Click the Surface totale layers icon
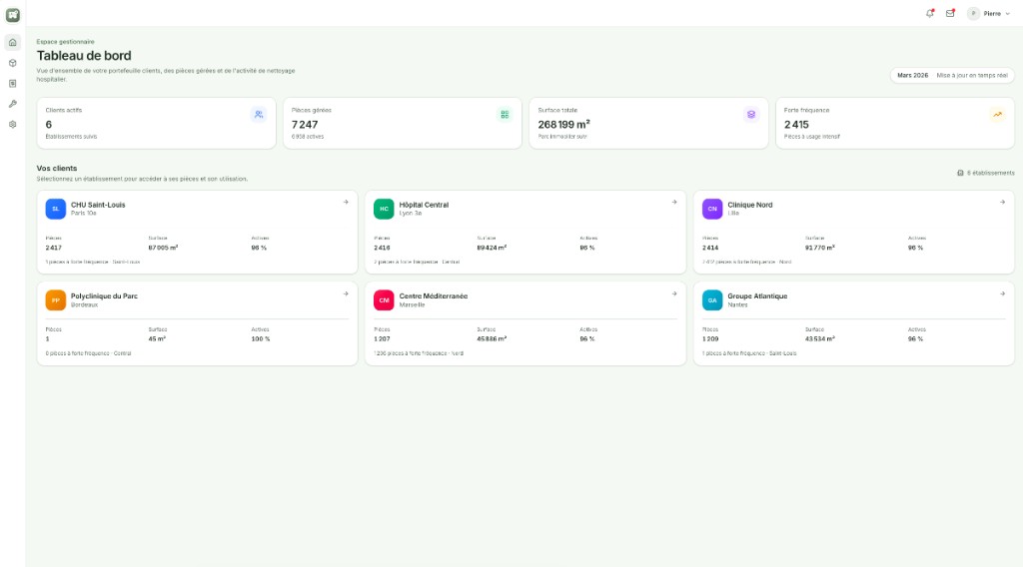This screenshot has height=567, width=1023. pos(751,115)
